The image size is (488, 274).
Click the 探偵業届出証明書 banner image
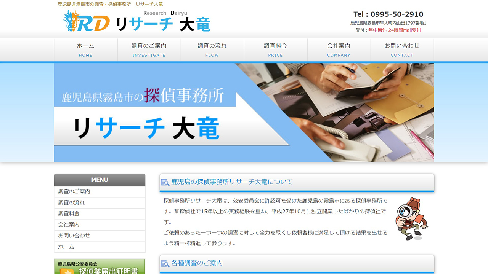tap(100, 267)
